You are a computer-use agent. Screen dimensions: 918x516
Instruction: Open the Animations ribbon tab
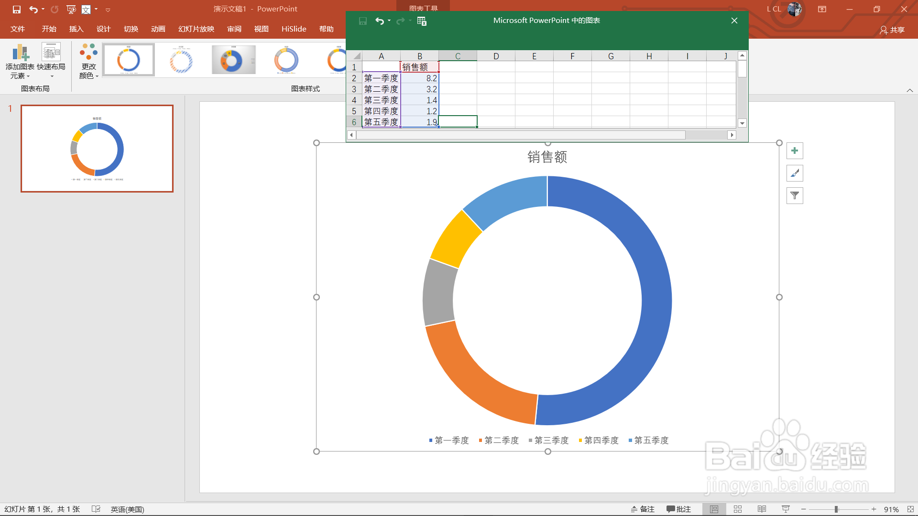[158, 29]
